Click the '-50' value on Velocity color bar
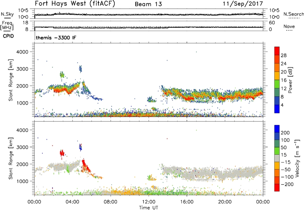Image resolution: width=304 pixels, height=210 pixels. [286, 169]
